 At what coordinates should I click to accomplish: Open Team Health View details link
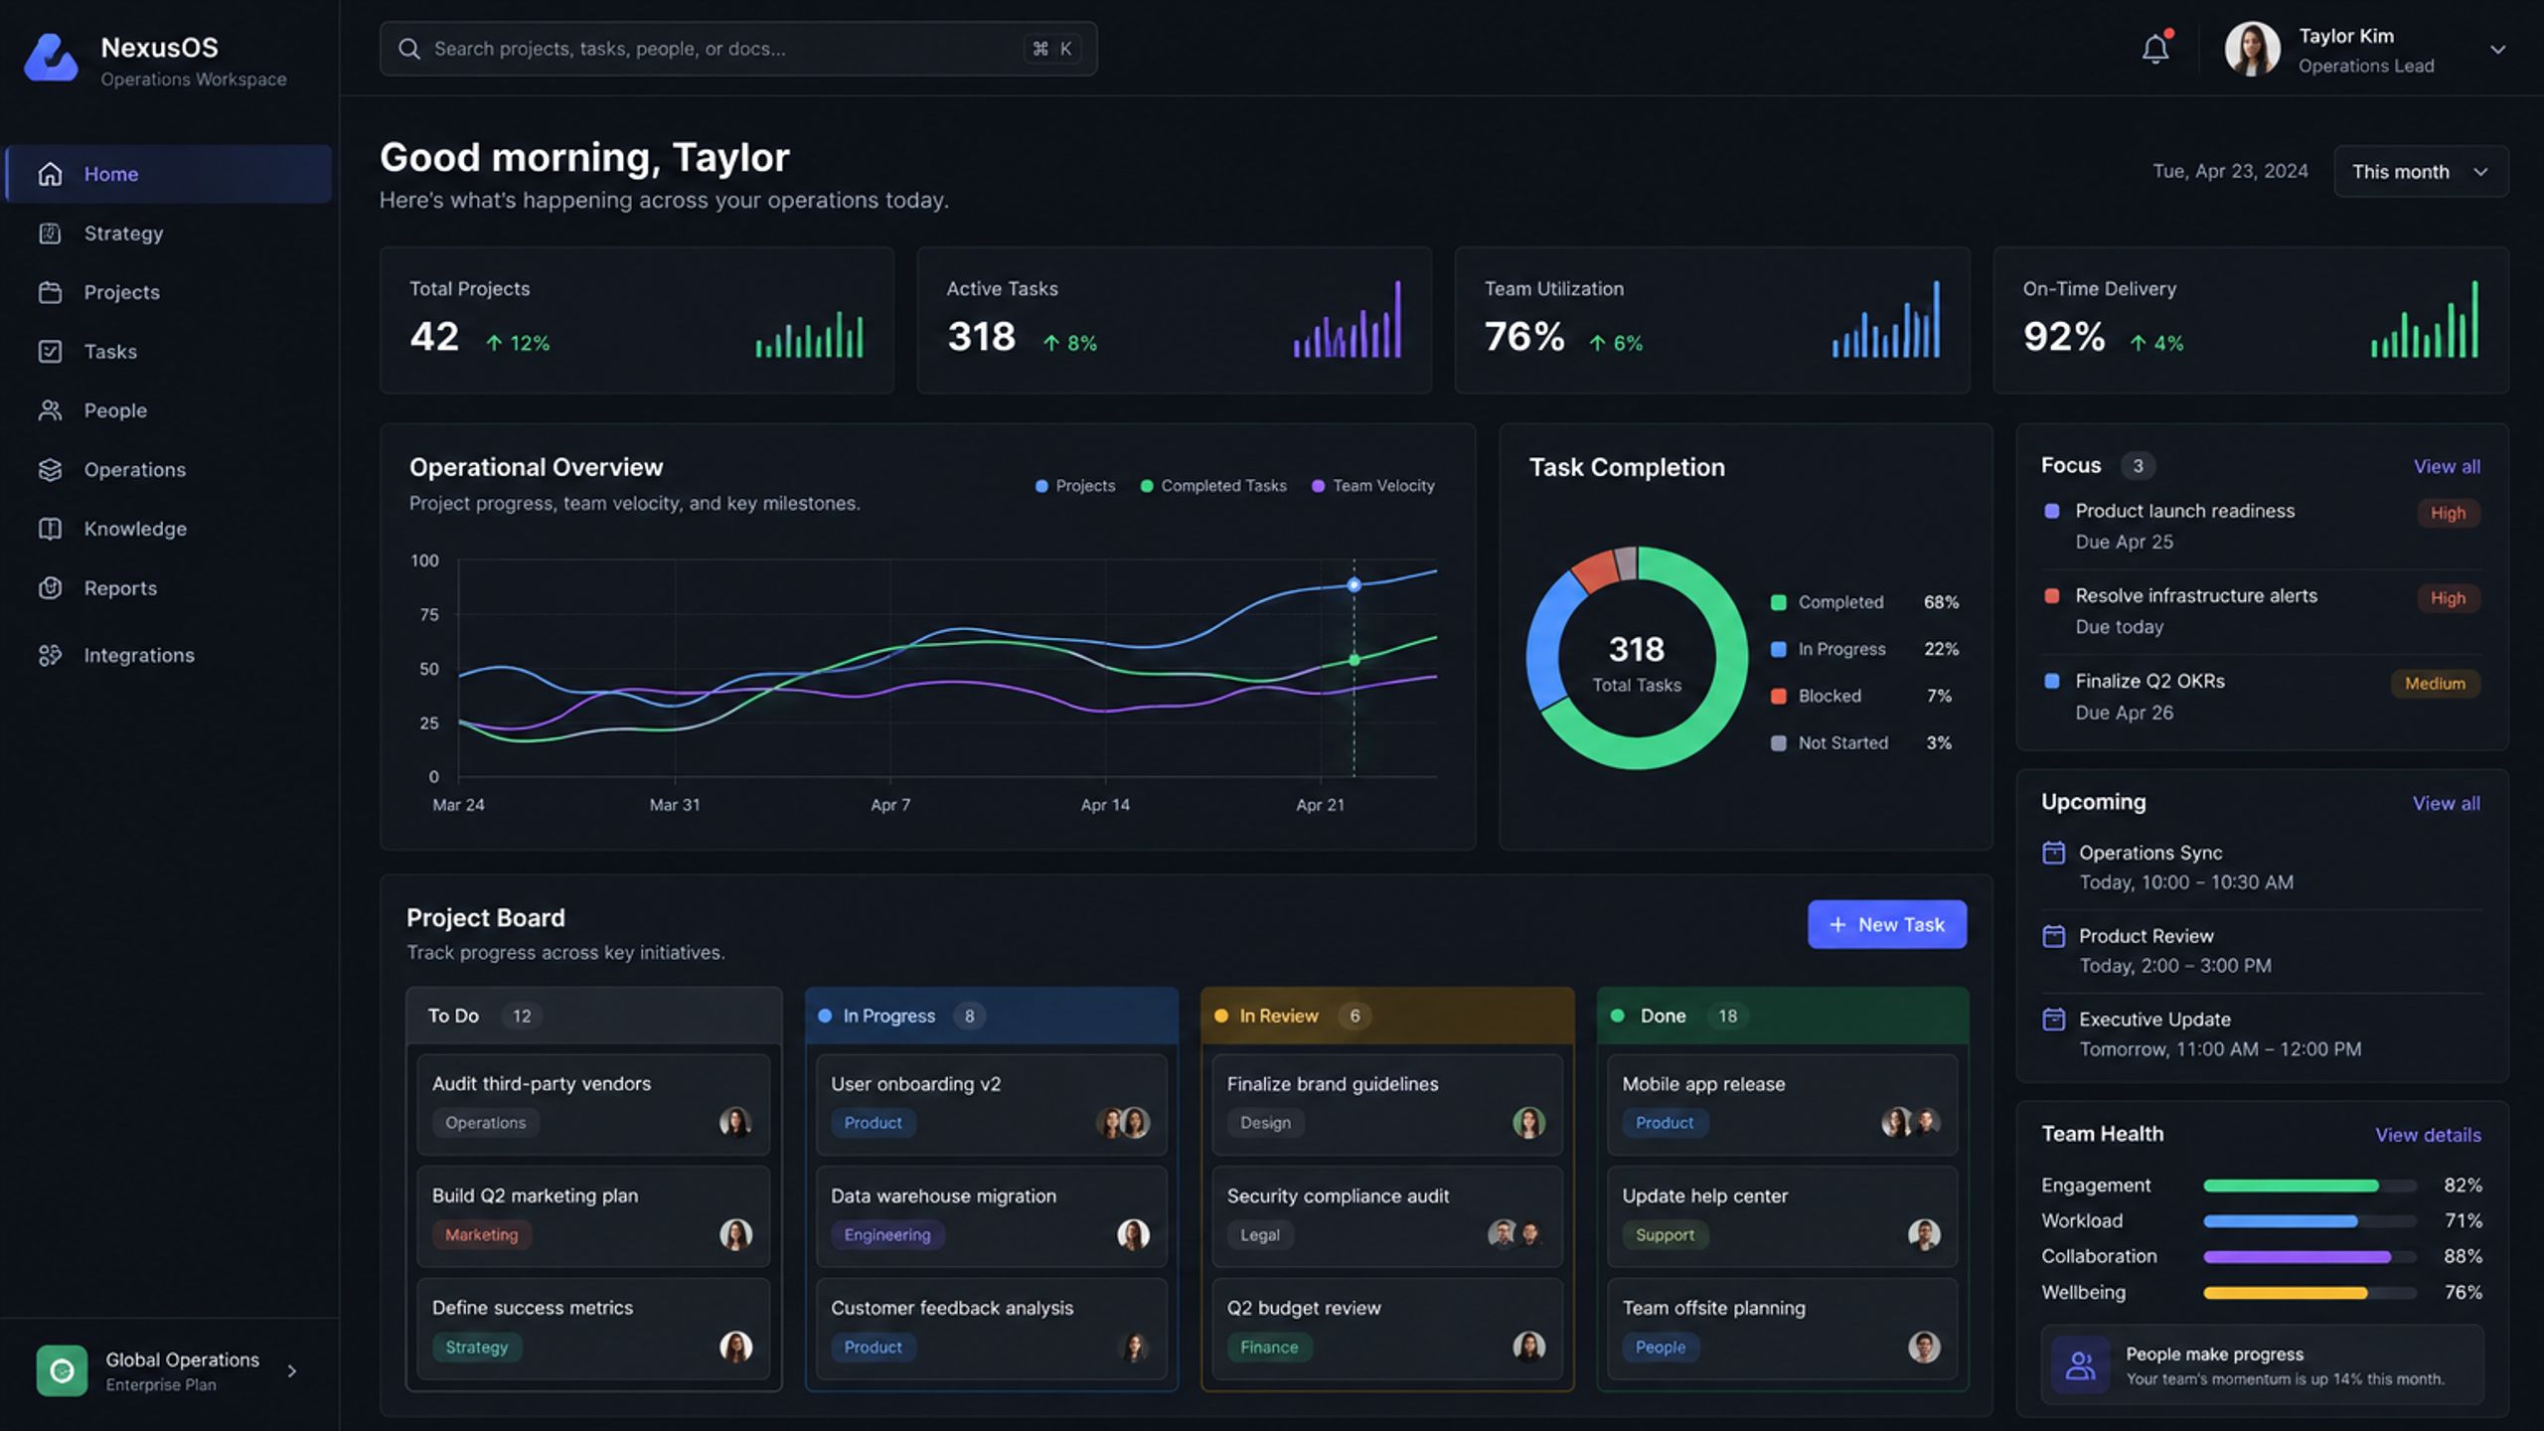2428,1135
